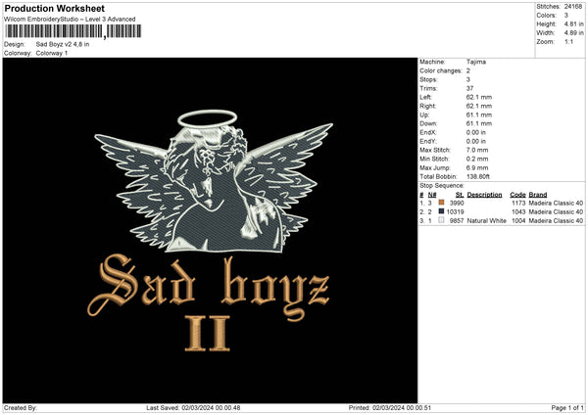Click the 'Sad boyz' gothic lettering
The width and height of the screenshot is (588, 415).
pyautogui.click(x=209, y=283)
